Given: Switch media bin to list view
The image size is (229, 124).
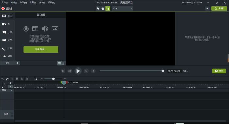Looking at the screenshot, I should pos(64,63).
